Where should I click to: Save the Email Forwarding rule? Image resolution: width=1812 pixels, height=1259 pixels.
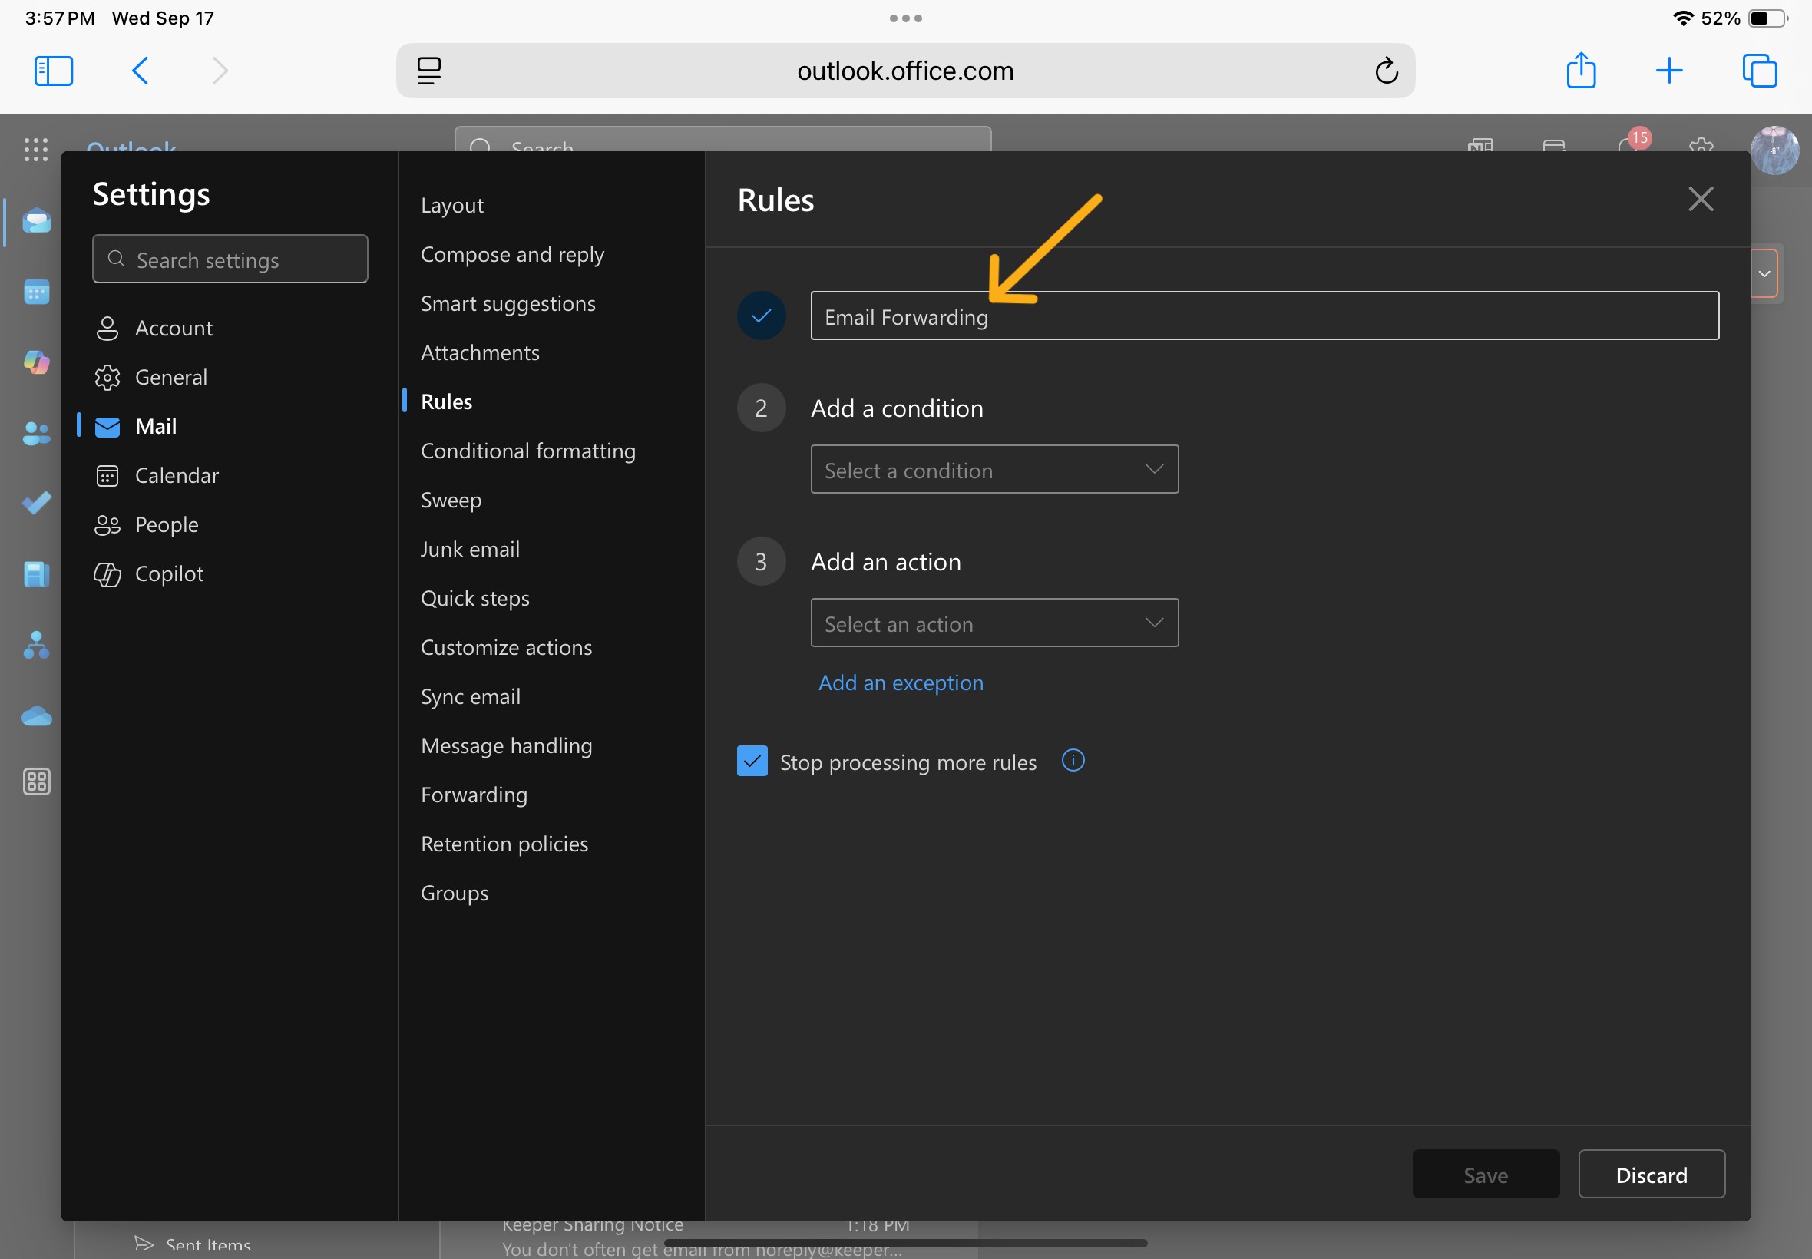click(x=1485, y=1174)
